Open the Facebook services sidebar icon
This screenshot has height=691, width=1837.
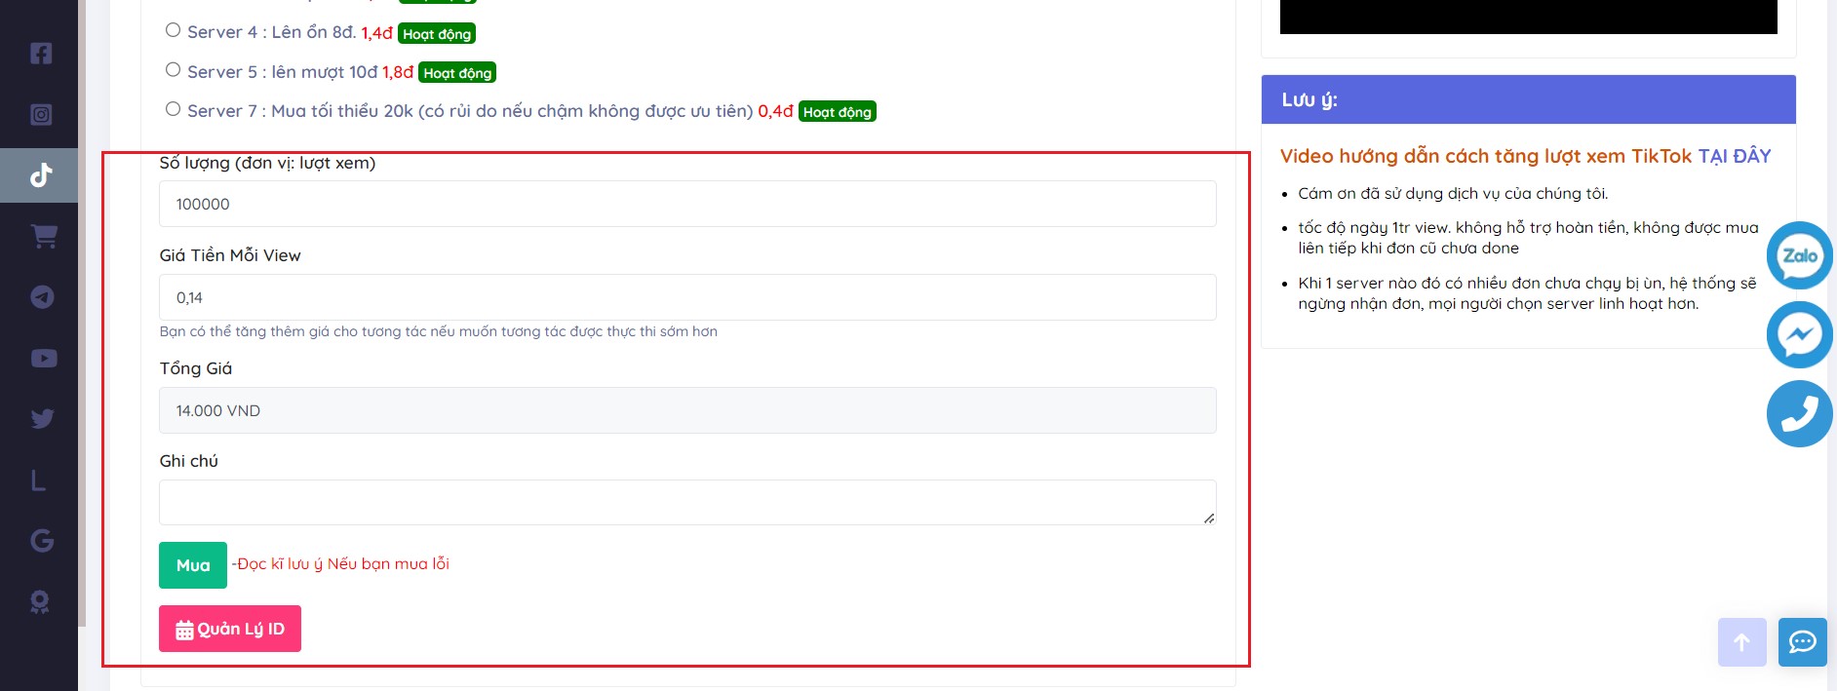coord(40,54)
